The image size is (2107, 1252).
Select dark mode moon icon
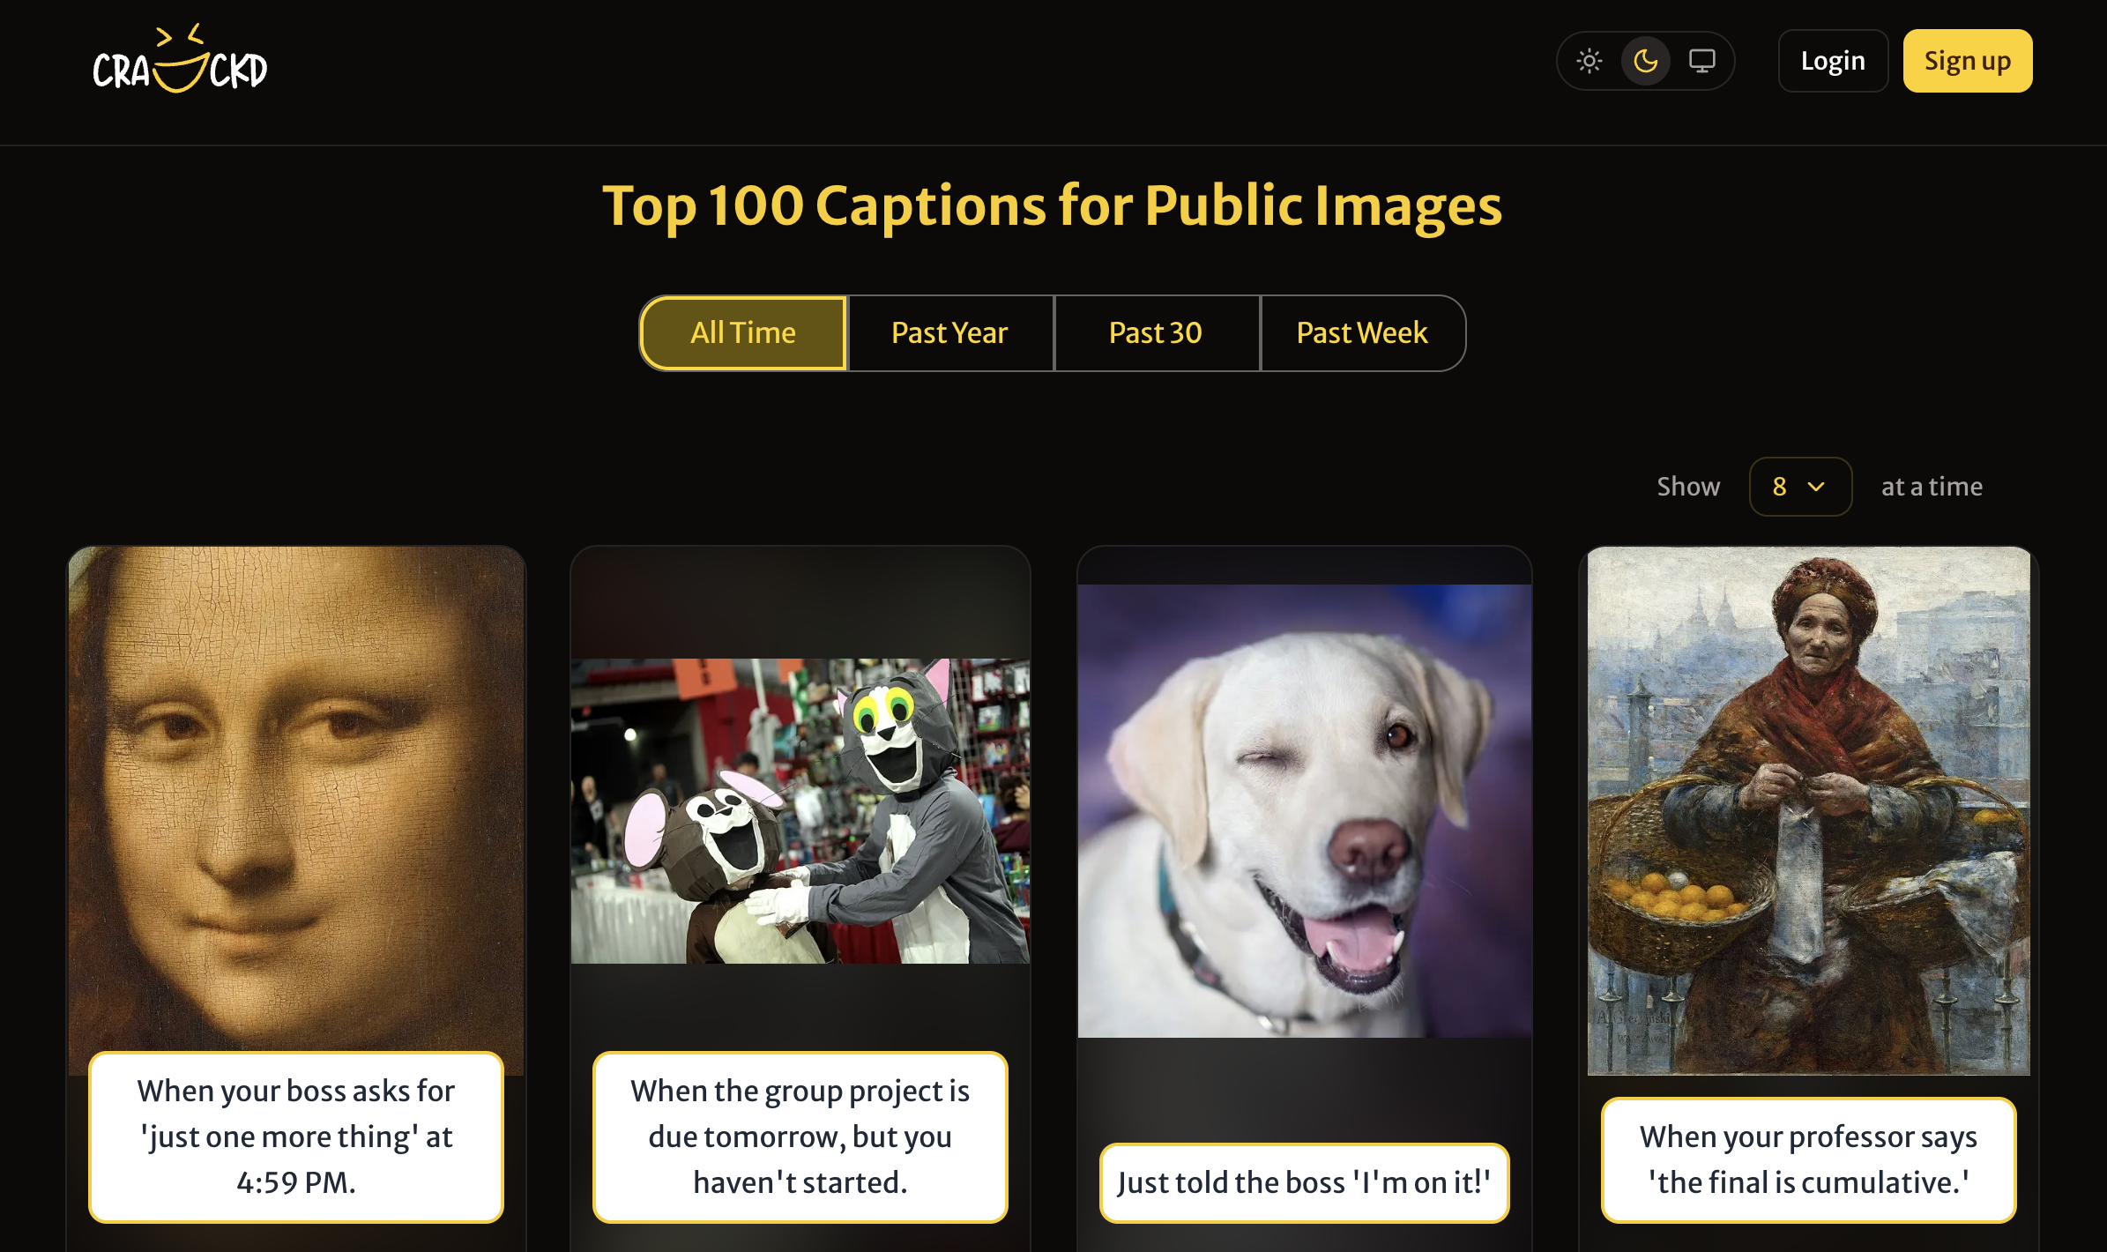point(1645,61)
